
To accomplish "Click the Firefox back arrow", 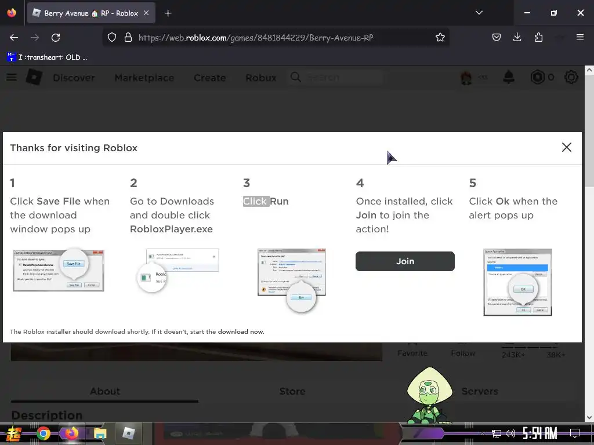I will [x=14, y=38].
